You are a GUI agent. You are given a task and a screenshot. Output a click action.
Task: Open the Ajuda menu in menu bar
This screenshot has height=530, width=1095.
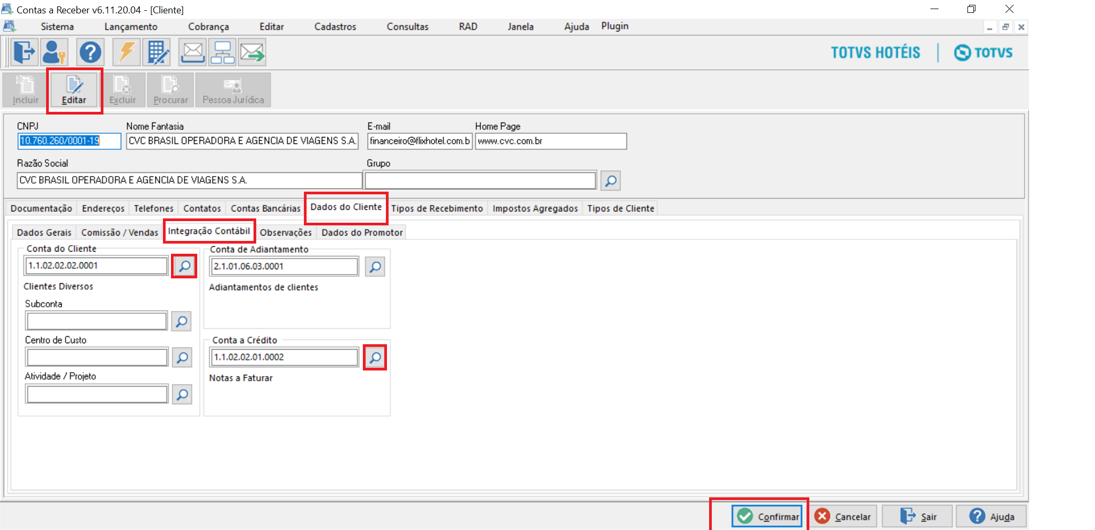(576, 27)
